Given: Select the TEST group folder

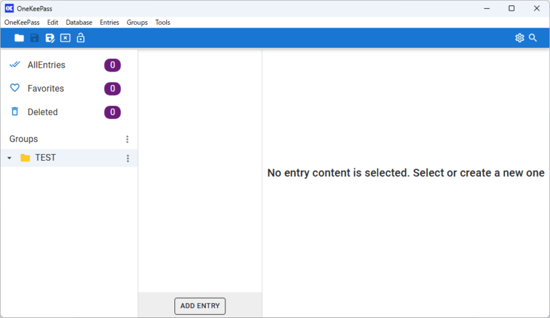Looking at the screenshot, I should coord(45,158).
